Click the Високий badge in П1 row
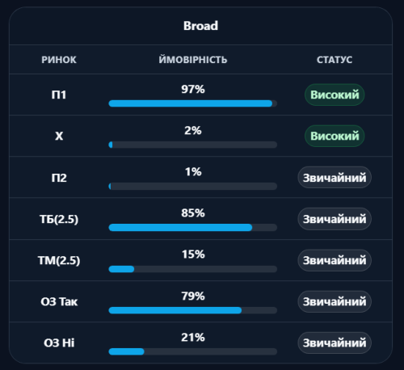The width and height of the screenshot is (404, 370). [335, 95]
